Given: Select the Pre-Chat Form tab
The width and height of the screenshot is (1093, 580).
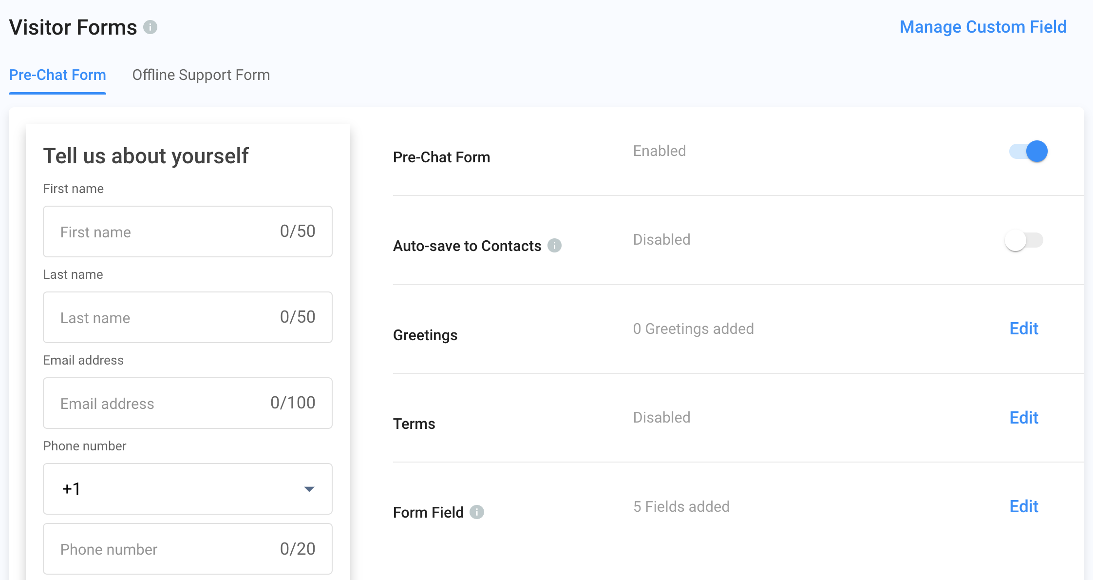Looking at the screenshot, I should (57, 75).
